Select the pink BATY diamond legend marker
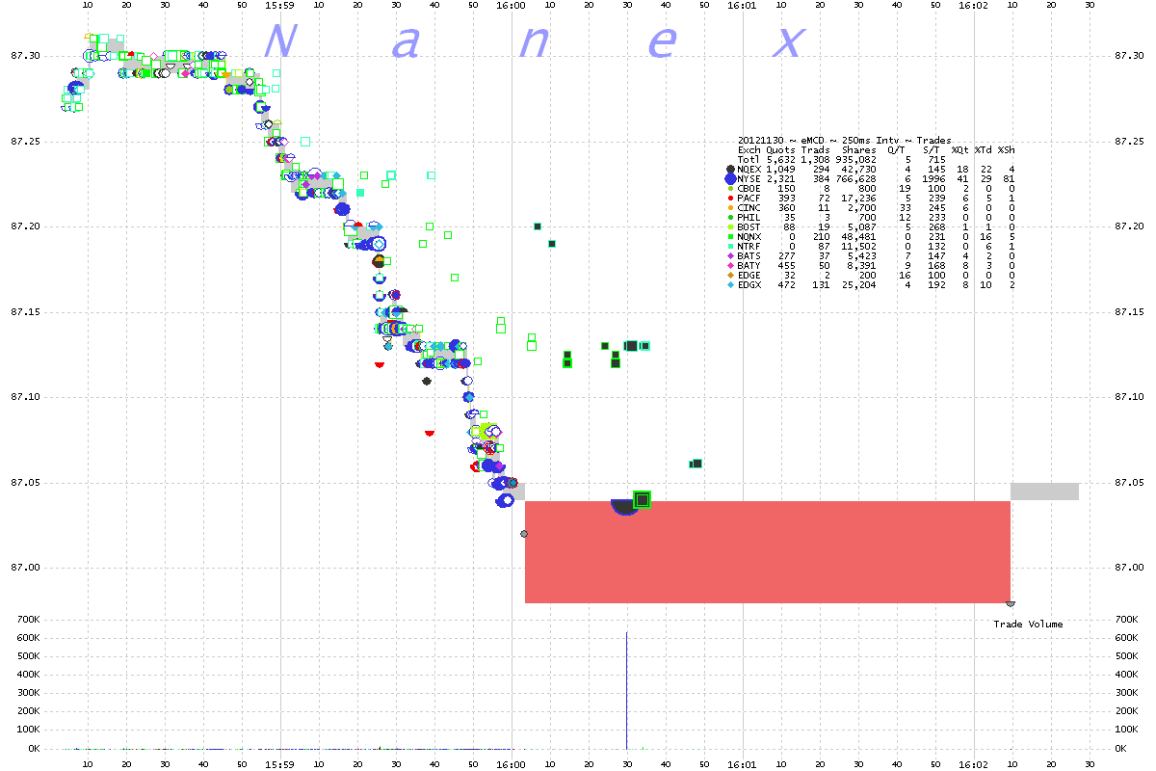 730,266
